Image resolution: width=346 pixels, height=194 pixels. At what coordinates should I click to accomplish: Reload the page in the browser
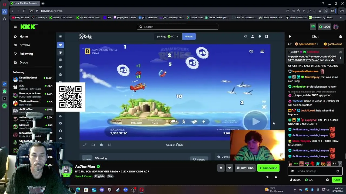click(24, 11)
